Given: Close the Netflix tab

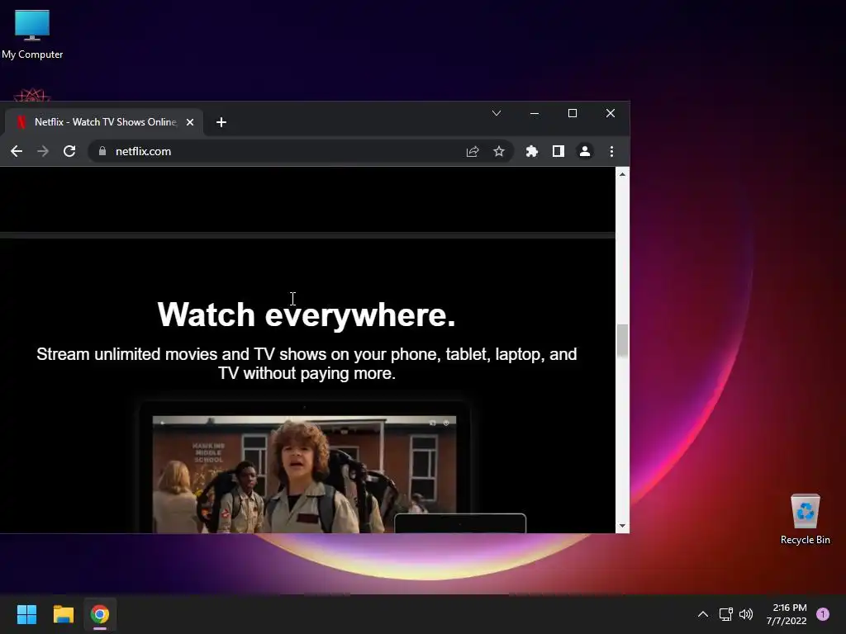Looking at the screenshot, I should (x=190, y=122).
